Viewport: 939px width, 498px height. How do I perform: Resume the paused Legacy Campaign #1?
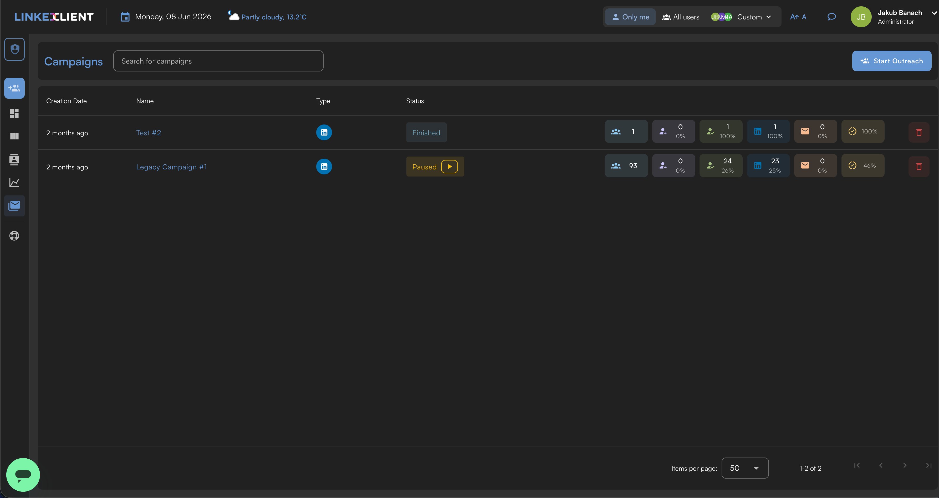pos(450,167)
